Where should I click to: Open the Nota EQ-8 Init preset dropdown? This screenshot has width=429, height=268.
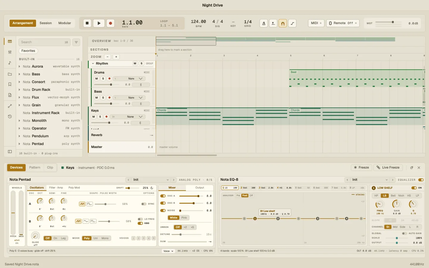(x=370, y=180)
